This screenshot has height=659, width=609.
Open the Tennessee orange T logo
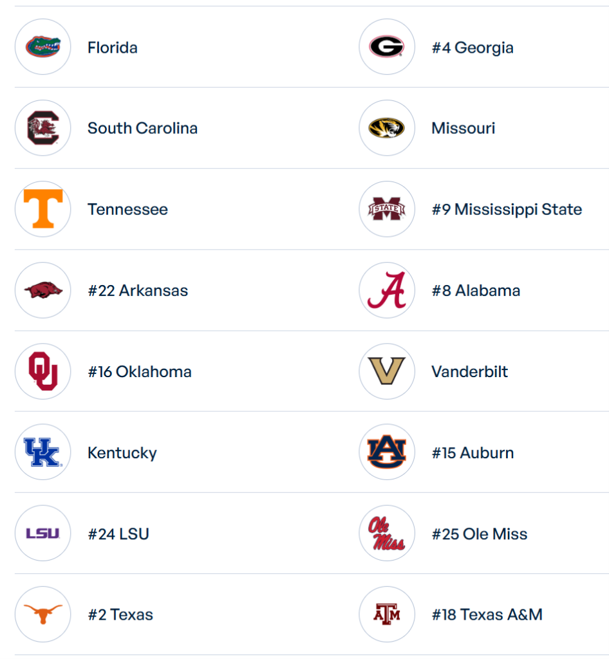43,209
